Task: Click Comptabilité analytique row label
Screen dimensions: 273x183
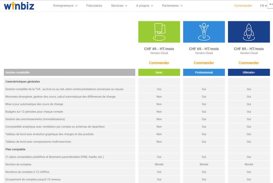Action: pos(55,127)
